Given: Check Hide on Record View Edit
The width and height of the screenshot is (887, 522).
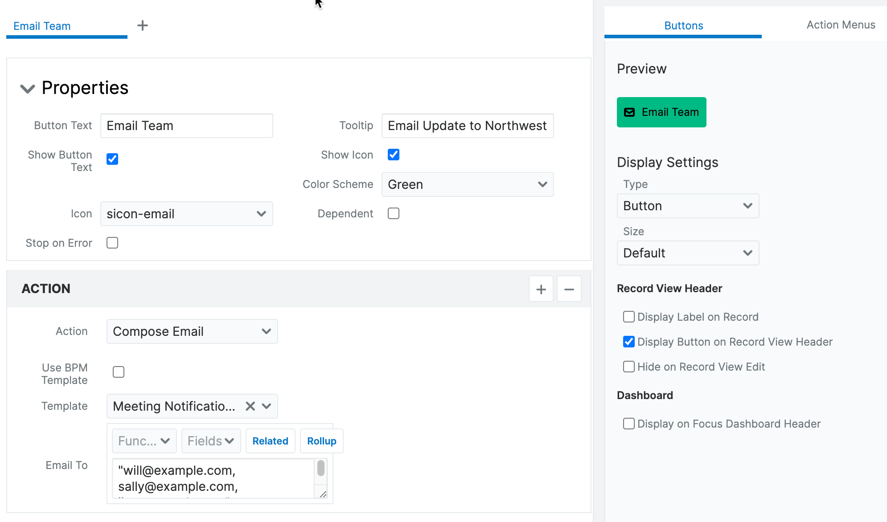Looking at the screenshot, I should (628, 367).
